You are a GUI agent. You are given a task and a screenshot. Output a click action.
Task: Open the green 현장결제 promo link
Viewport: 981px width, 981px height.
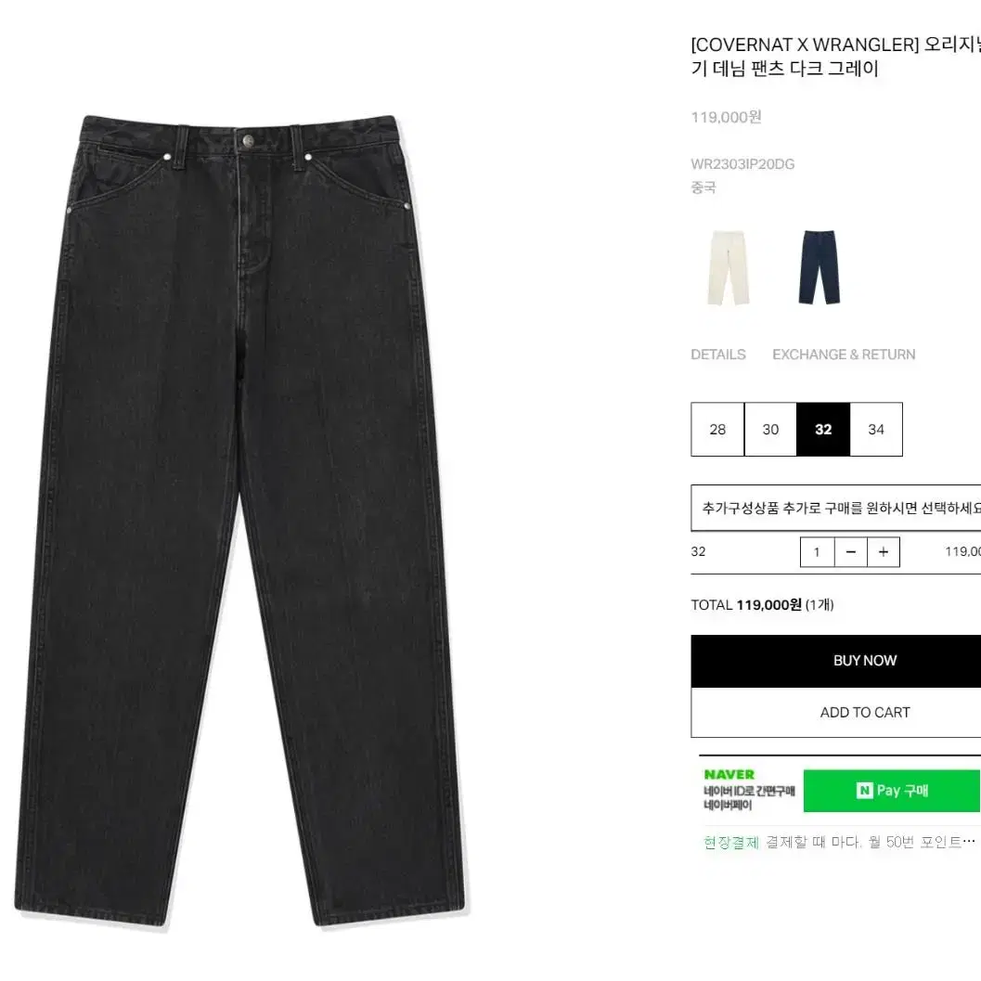coord(730,842)
